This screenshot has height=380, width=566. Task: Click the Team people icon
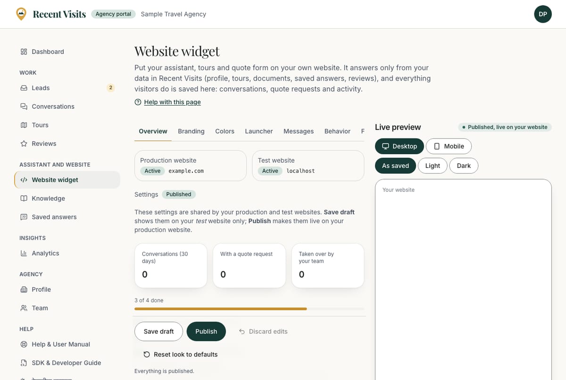tap(24, 308)
